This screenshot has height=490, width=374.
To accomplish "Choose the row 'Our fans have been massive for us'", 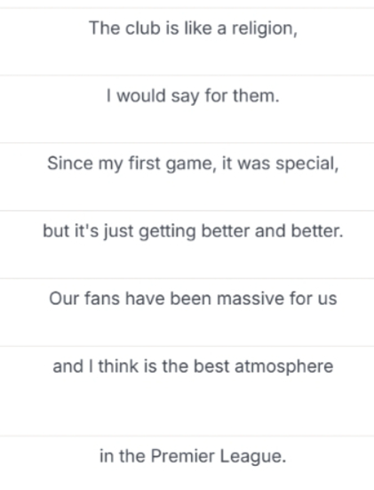I will (x=187, y=312).
